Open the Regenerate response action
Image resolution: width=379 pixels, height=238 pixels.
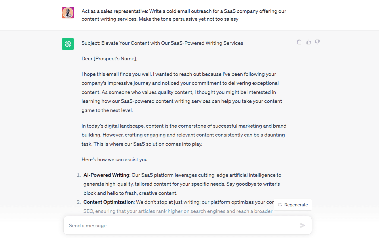[x=293, y=205]
